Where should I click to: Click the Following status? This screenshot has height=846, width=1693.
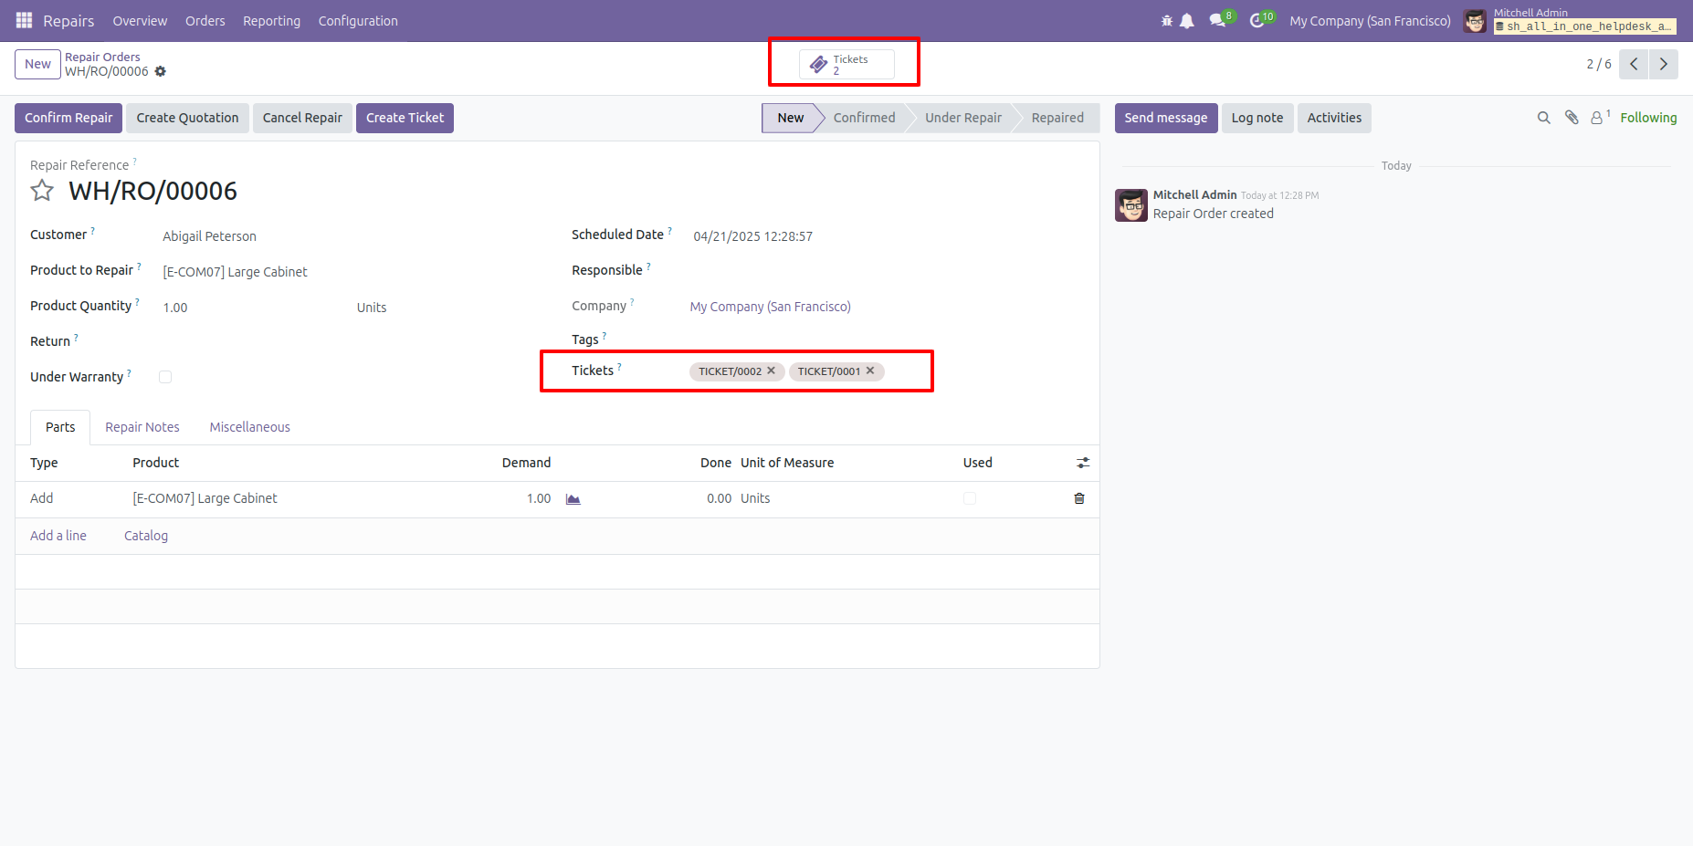pyautogui.click(x=1648, y=118)
